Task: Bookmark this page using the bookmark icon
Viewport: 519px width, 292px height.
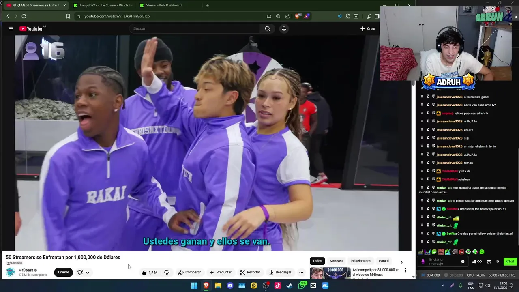Action: pyautogui.click(x=68, y=16)
